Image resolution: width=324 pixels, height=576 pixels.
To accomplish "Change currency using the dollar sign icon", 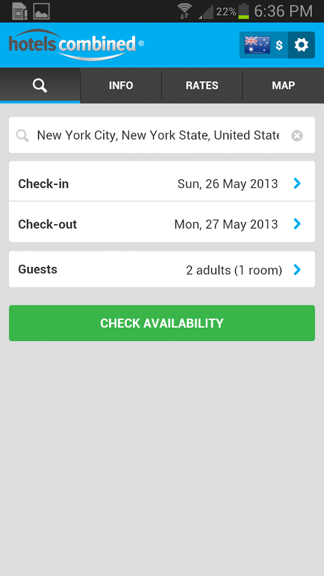I will pyautogui.click(x=279, y=45).
